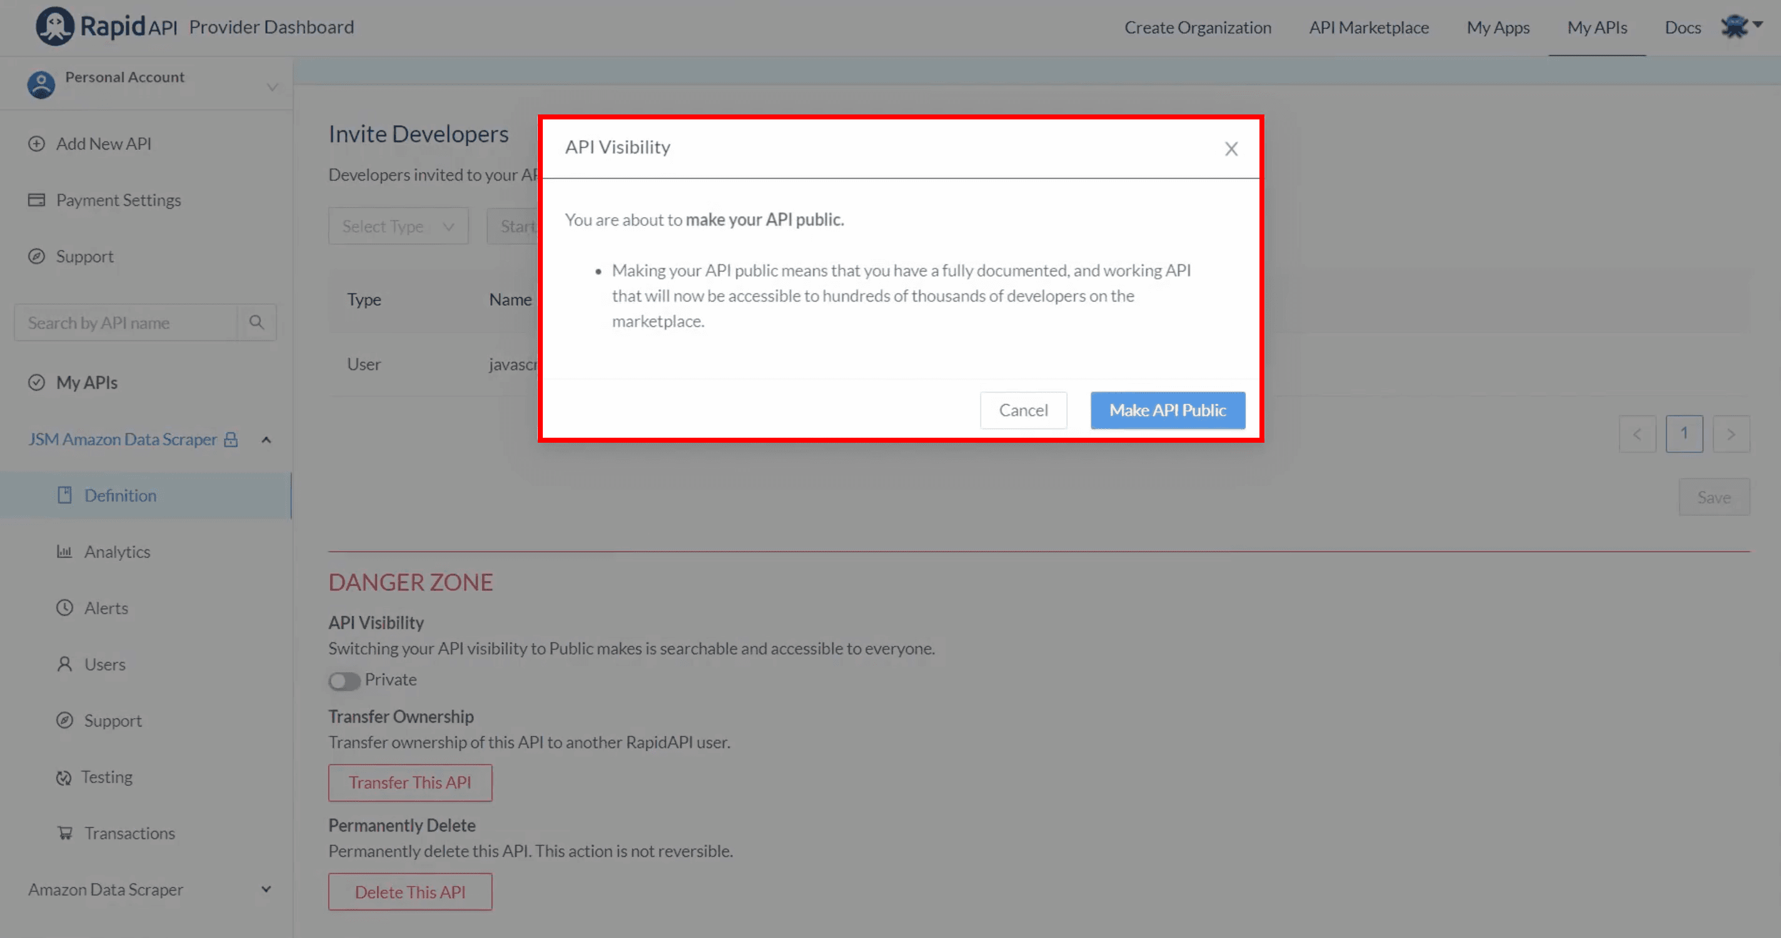
Task: Select the My APIs navigation tab
Action: tap(1598, 27)
